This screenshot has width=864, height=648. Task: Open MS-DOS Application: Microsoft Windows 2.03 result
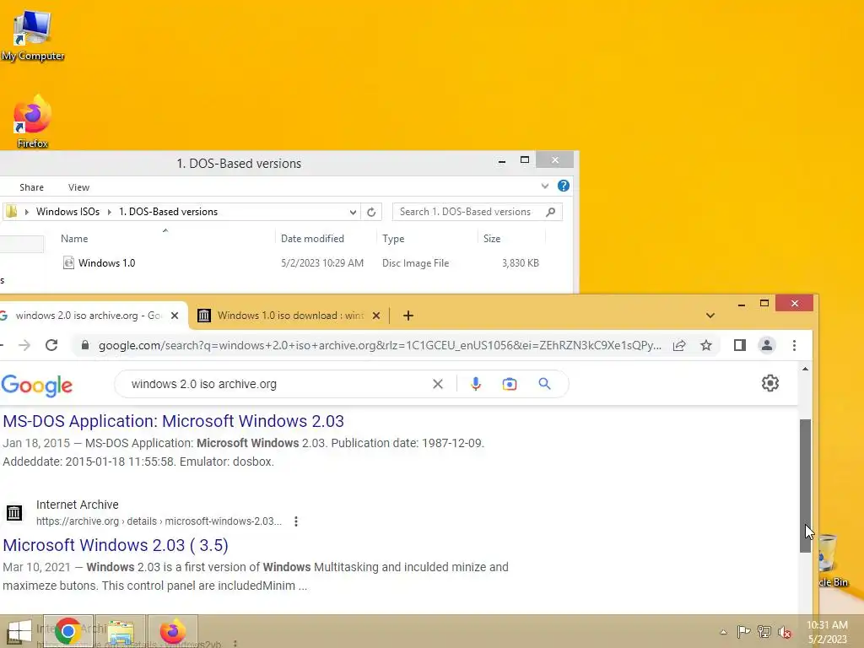click(173, 421)
